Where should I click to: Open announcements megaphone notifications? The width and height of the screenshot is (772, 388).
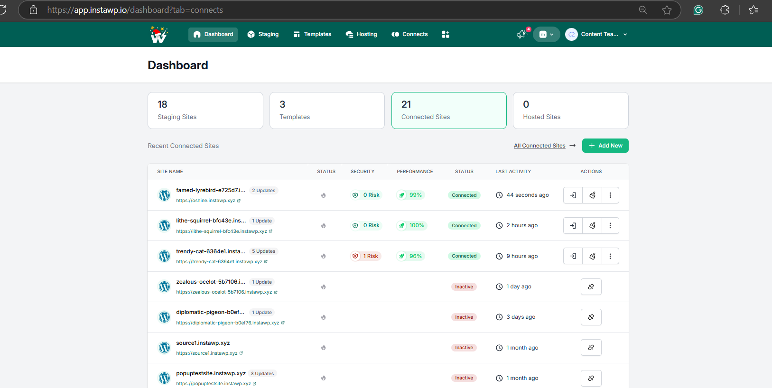pos(521,34)
